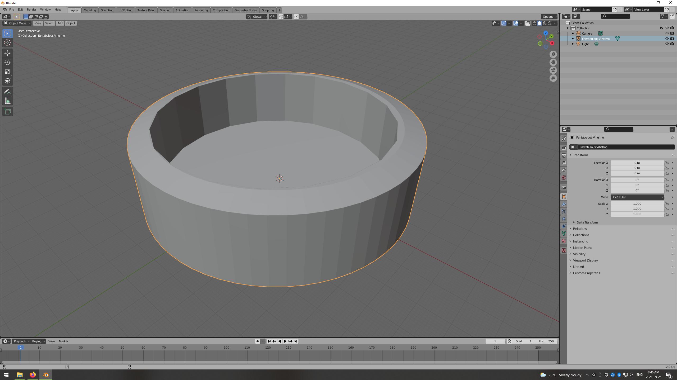Image resolution: width=677 pixels, height=380 pixels.
Task: Open the Particles properties tab
Action: coord(564,211)
